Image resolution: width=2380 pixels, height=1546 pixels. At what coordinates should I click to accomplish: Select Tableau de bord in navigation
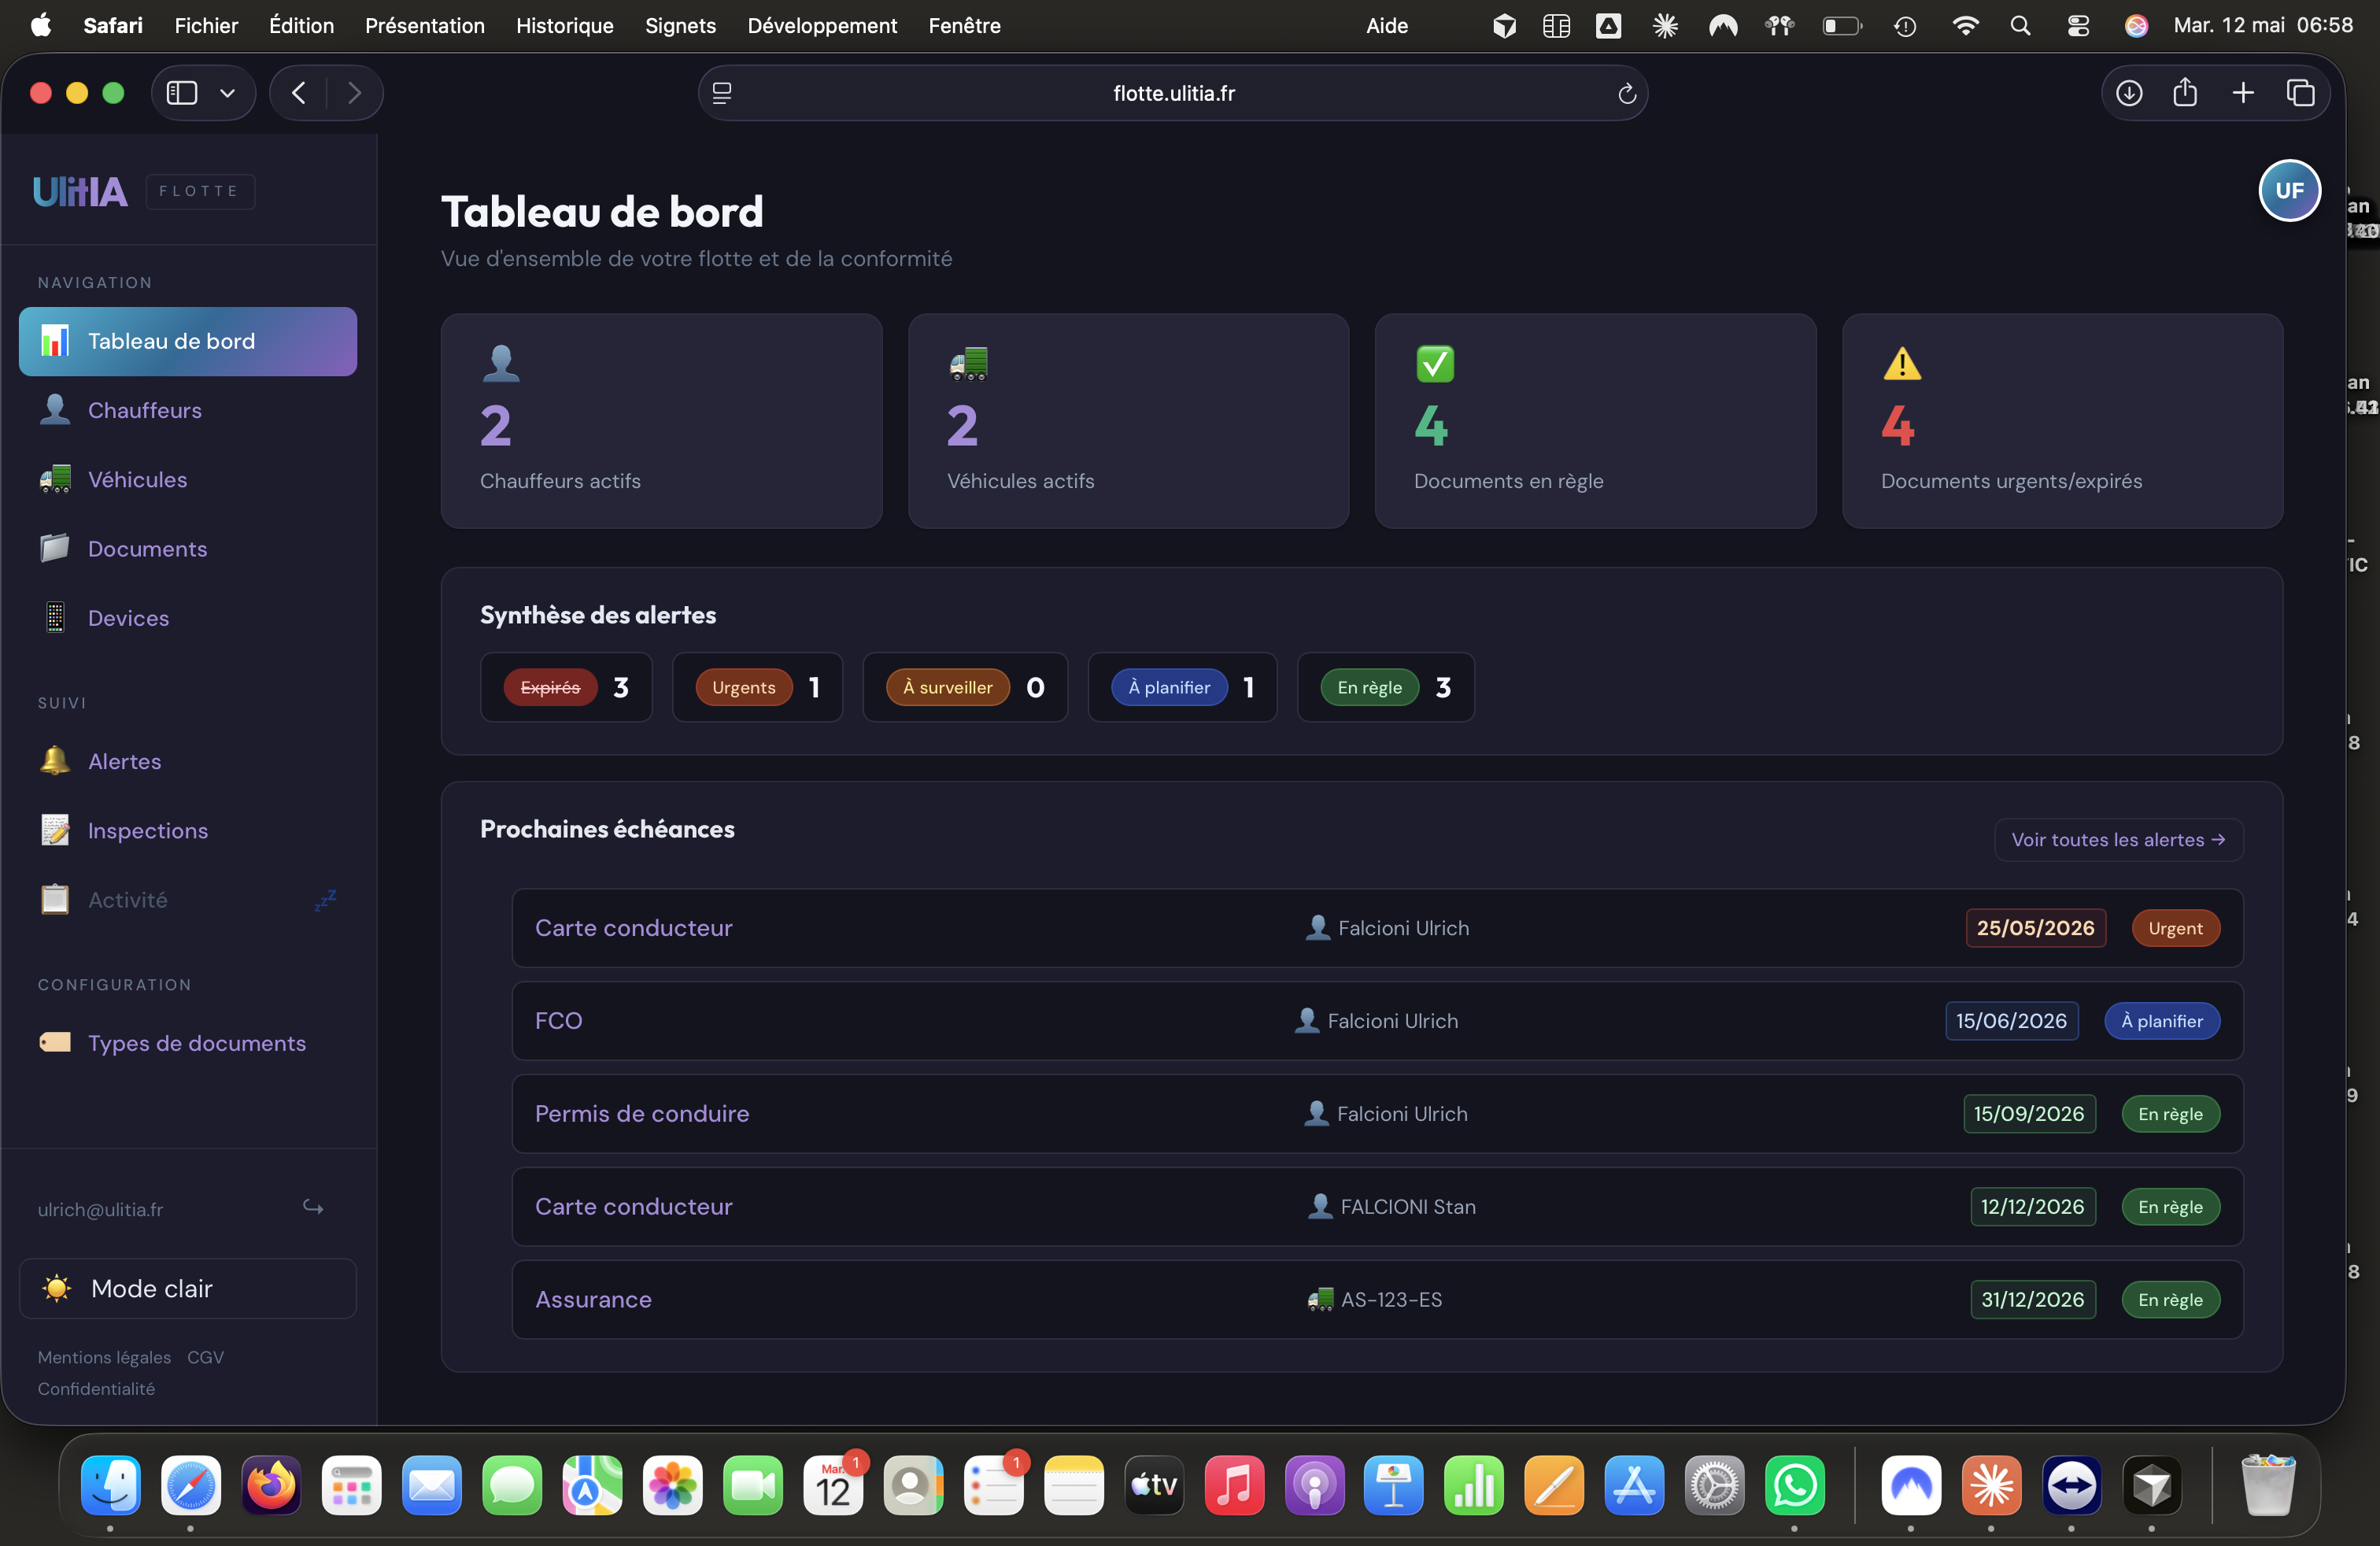point(188,341)
